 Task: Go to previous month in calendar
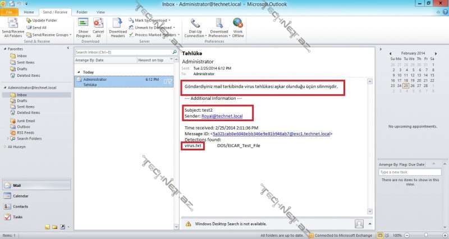[390, 53]
